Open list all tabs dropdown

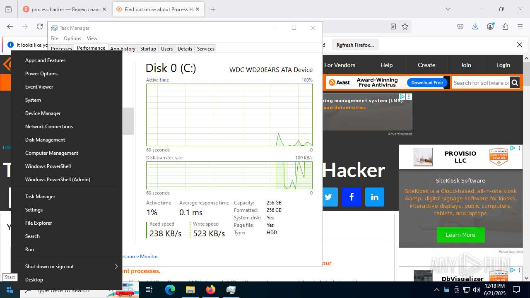point(448,9)
